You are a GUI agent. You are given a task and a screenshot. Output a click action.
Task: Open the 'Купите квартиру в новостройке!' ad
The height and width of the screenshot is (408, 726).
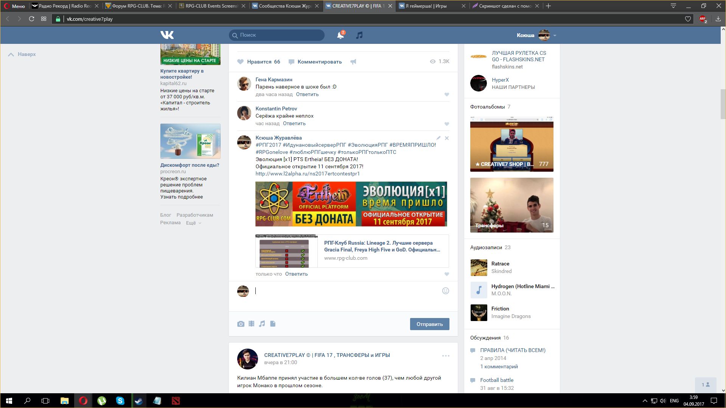[182, 74]
